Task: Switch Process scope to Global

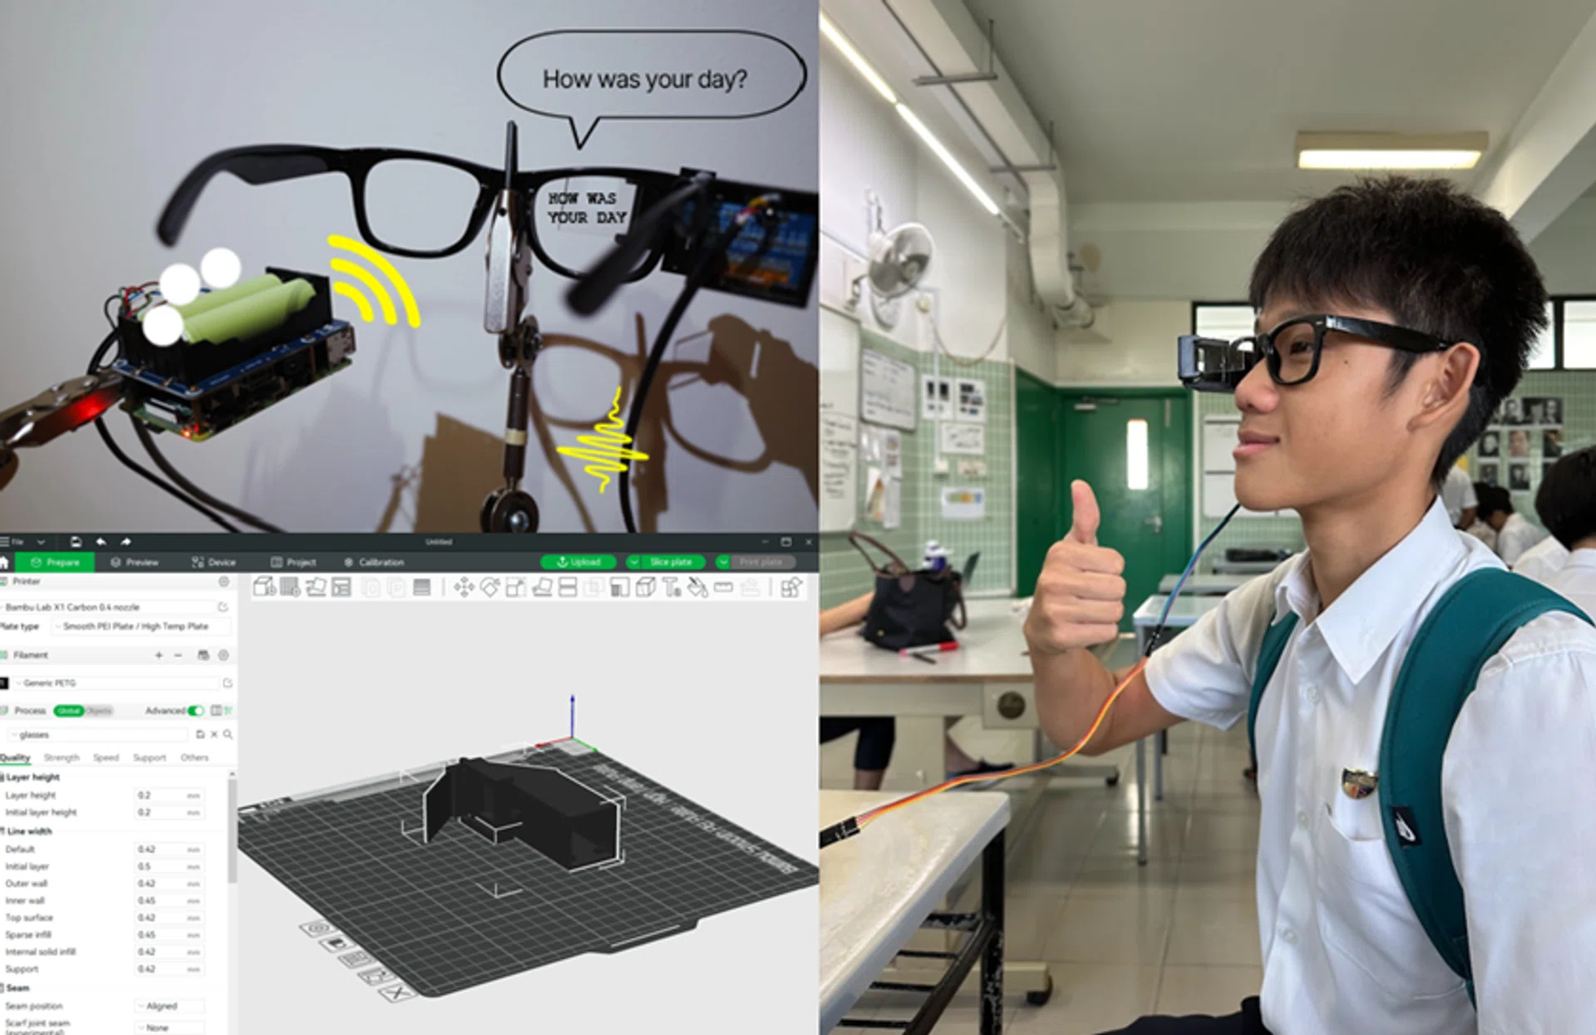Action: (x=69, y=711)
